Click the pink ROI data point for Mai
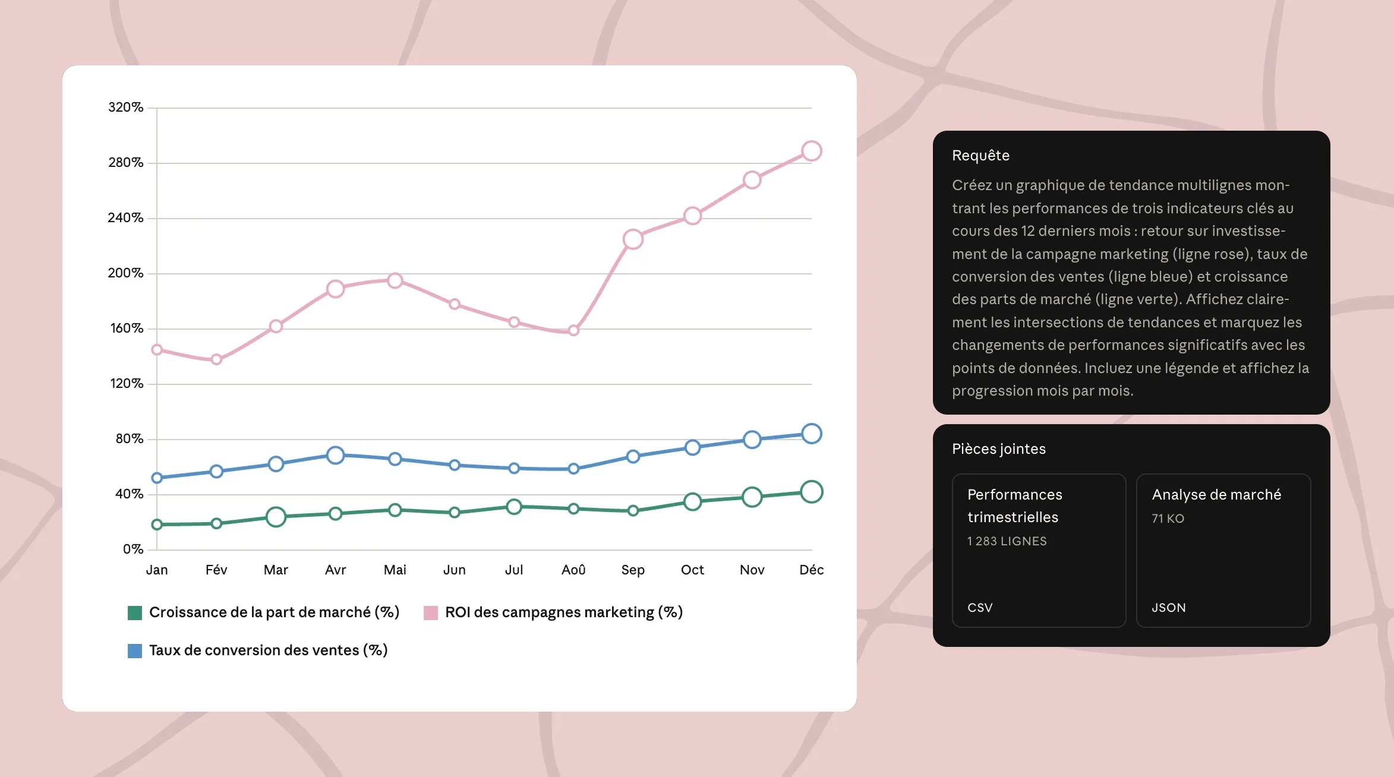This screenshot has width=1394, height=777. point(395,280)
